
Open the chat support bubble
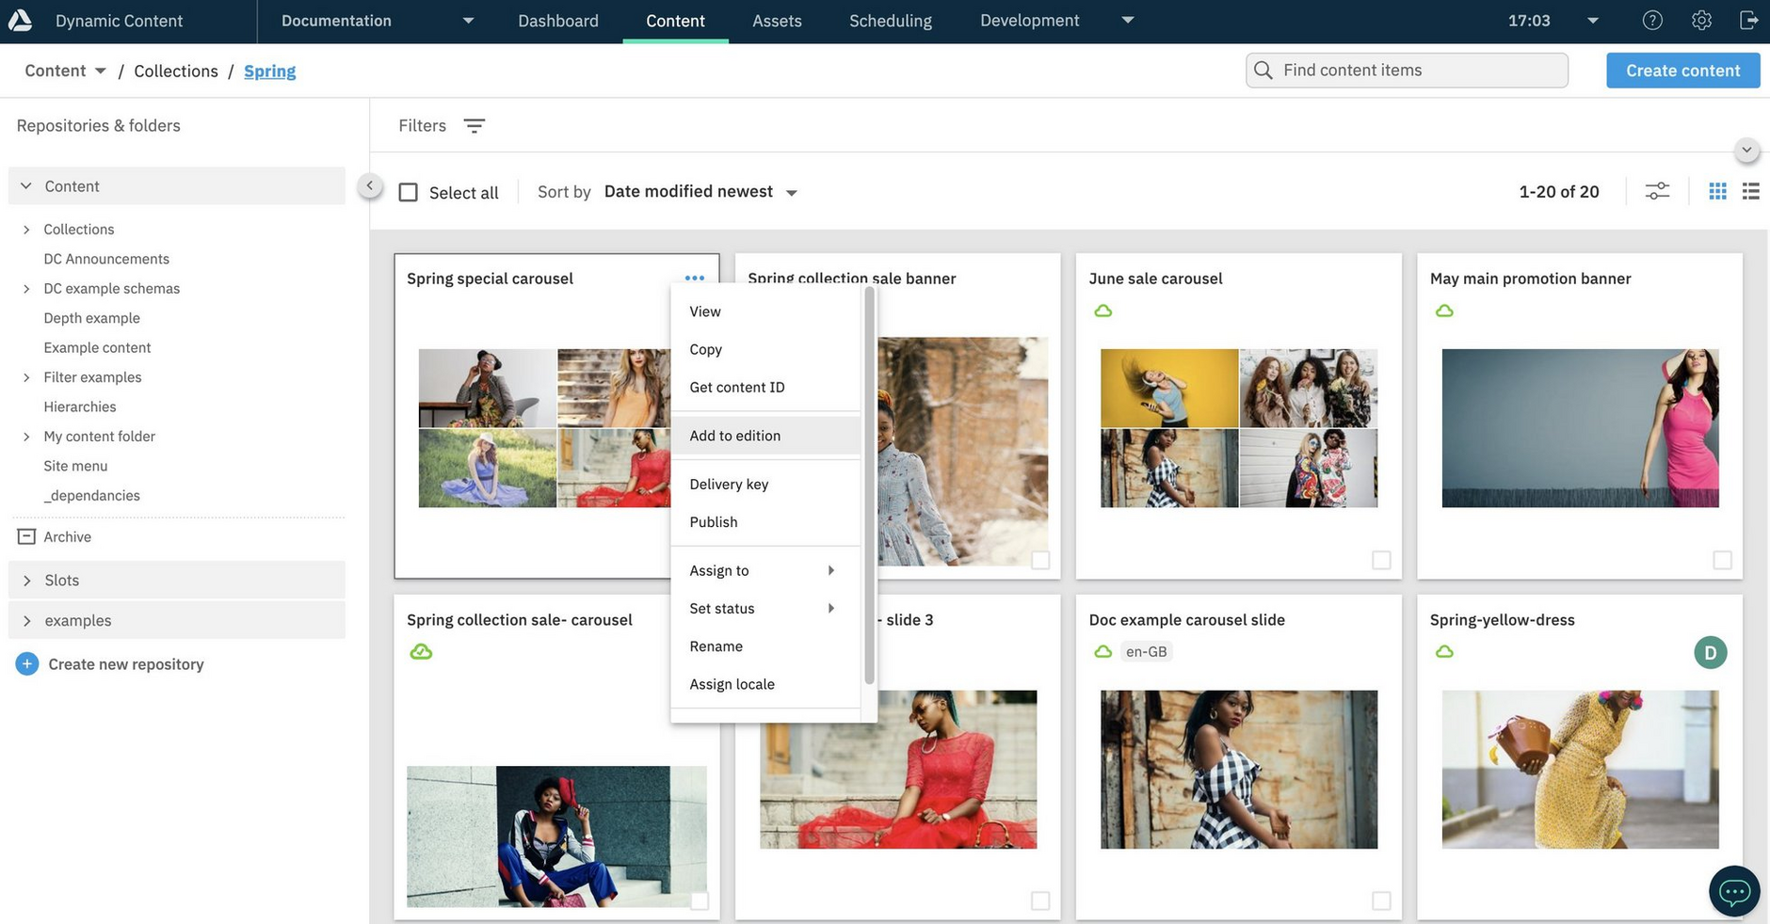1733,890
